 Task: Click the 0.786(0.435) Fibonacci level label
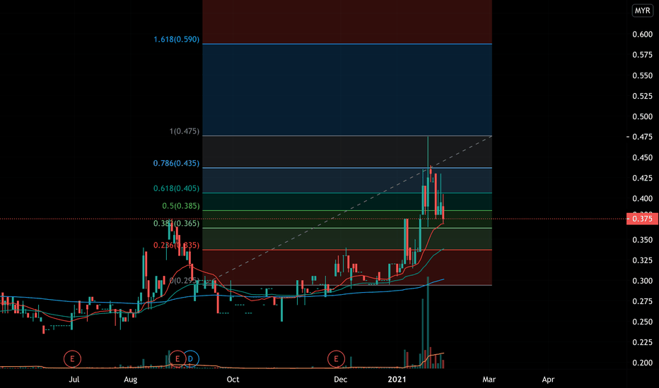pos(177,163)
